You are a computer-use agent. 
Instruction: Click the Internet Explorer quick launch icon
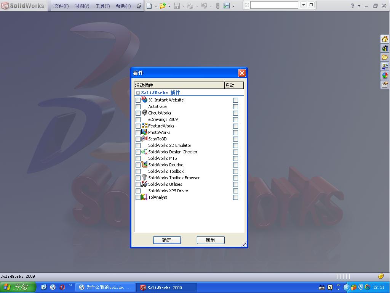pos(44,287)
